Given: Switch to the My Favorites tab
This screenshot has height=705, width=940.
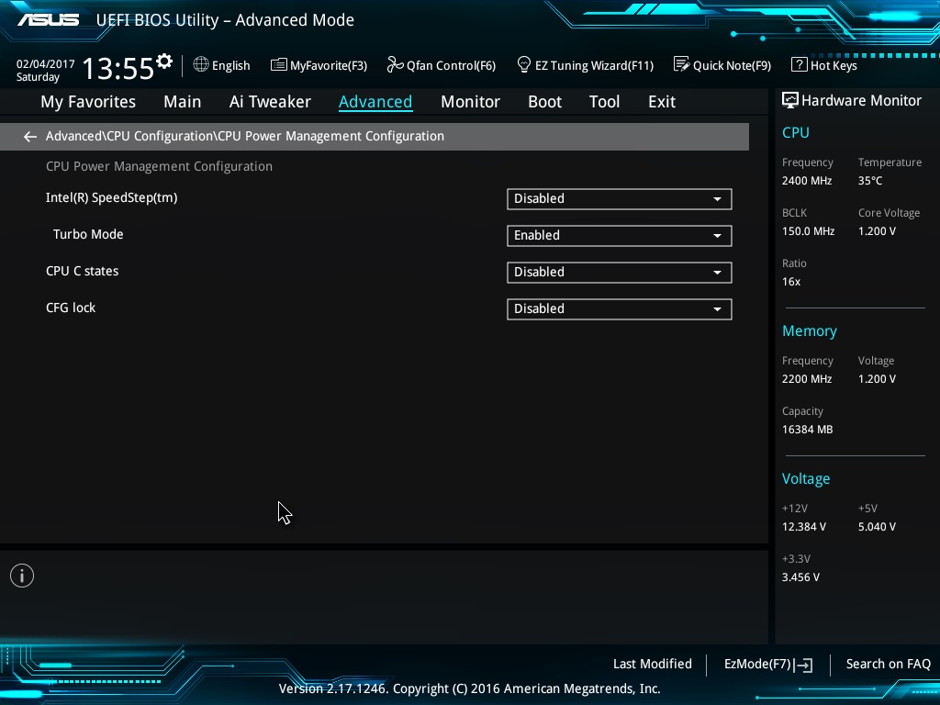Looking at the screenshot, I should tap(88, 102).
